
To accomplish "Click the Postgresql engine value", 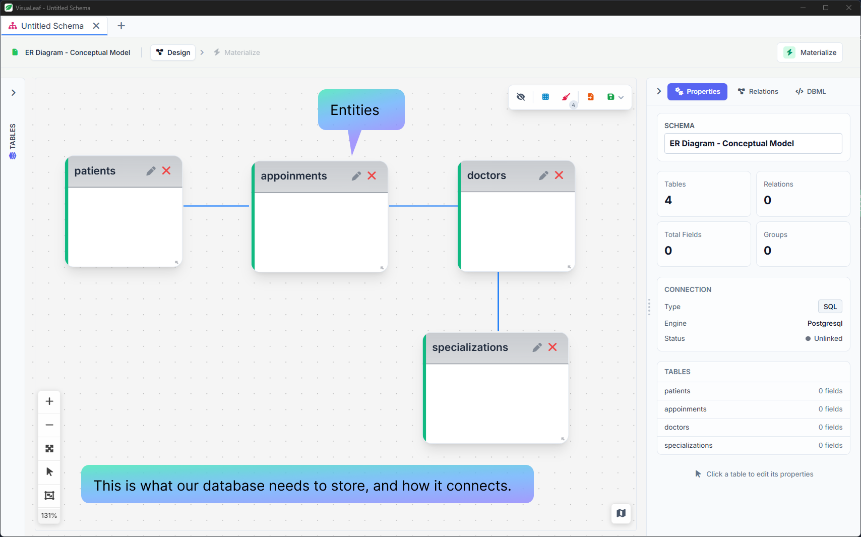I will point(825,323).
